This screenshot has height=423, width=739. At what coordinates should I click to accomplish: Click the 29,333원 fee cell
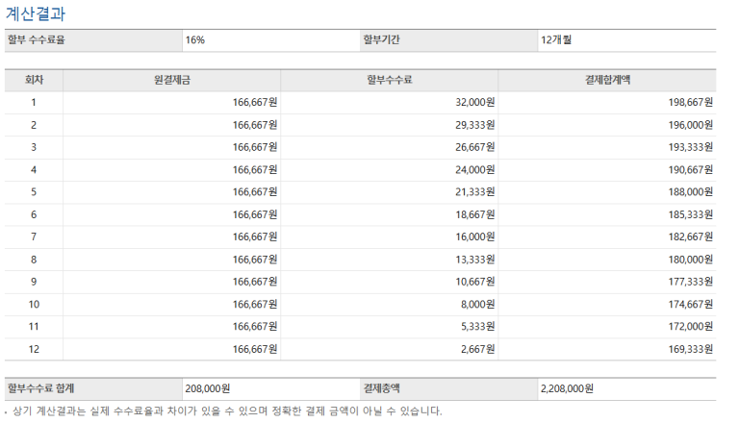[474, 125]
